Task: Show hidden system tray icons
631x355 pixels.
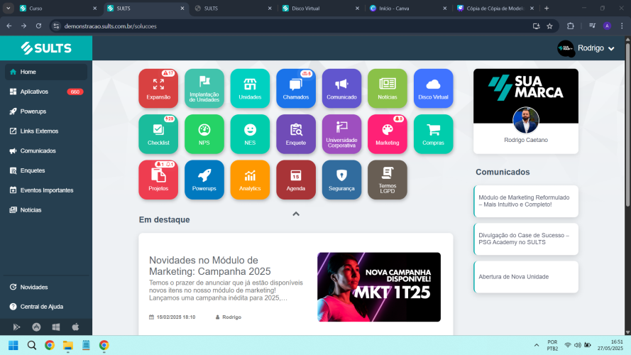Action: pyautogui.click(x=537, y=345)
